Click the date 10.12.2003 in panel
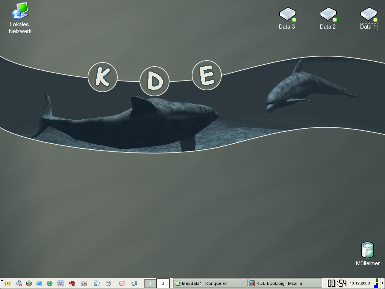 pos(360,283)
